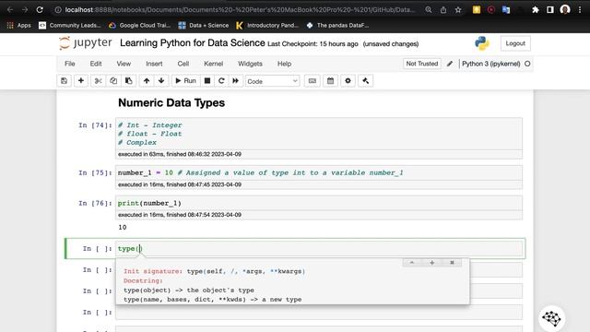This screenshot has width=590, height=332.
Task: Open nbextensions configuration gear icon
Action: coord(348,81)
